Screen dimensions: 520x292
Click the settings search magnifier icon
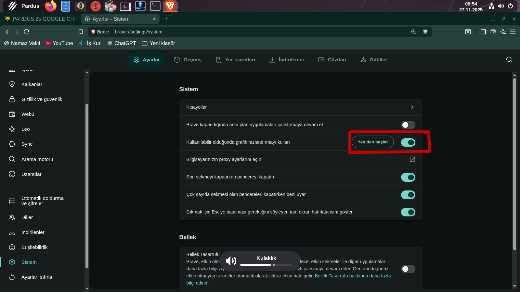click(x=509, y=60)
